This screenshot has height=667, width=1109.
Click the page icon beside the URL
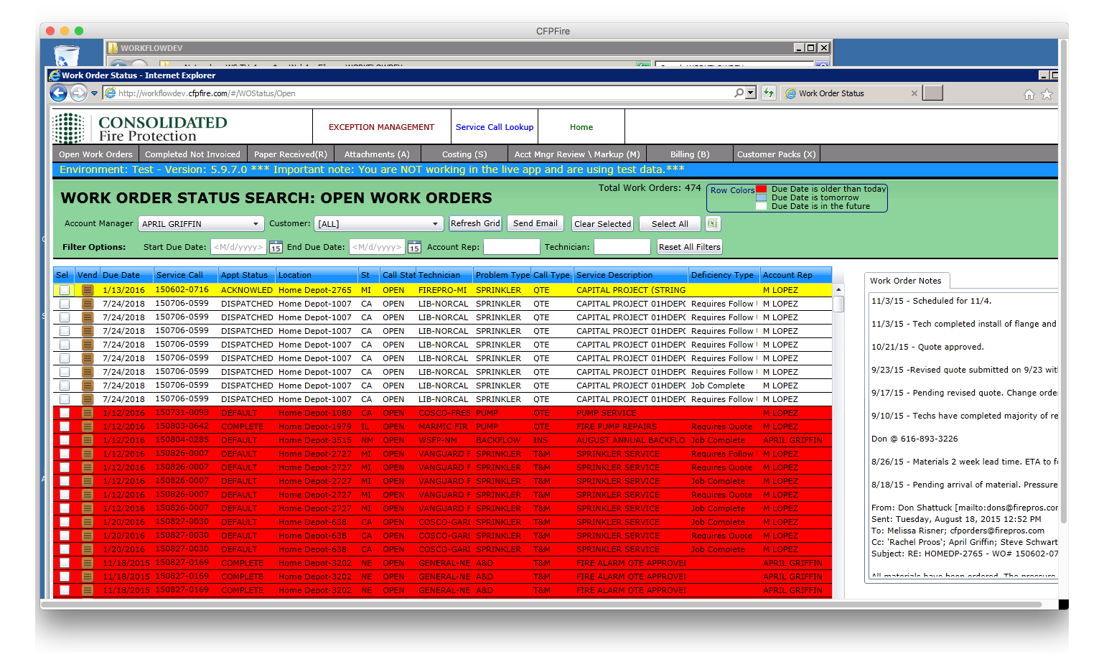(110, 93)
